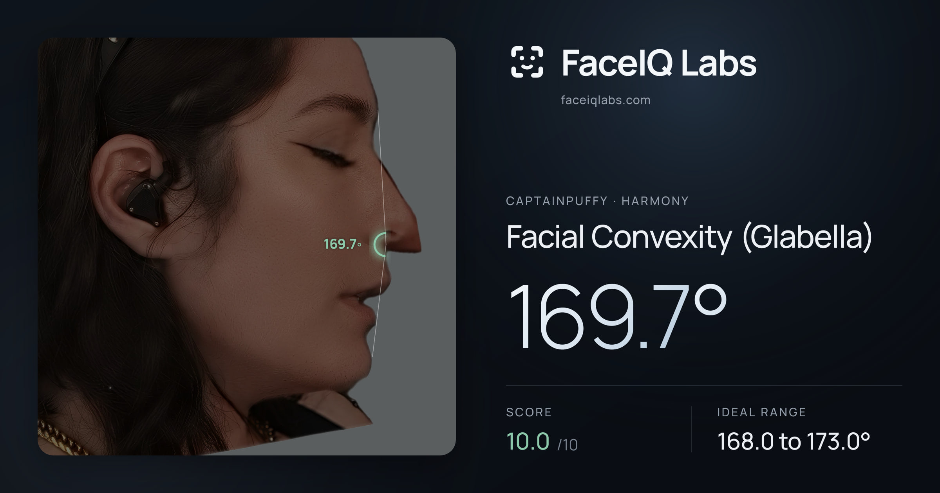Click the green angle arc marker on photo
Viewport: 940px width, 493px height.
tap(380, 244)
